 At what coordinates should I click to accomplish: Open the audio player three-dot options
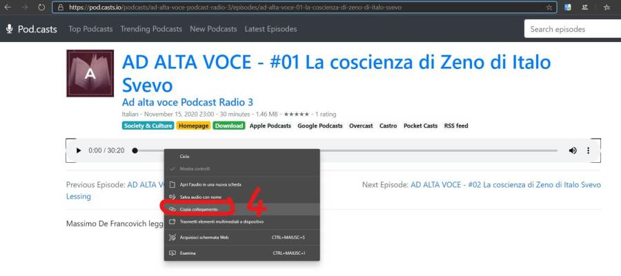[588, 150]
